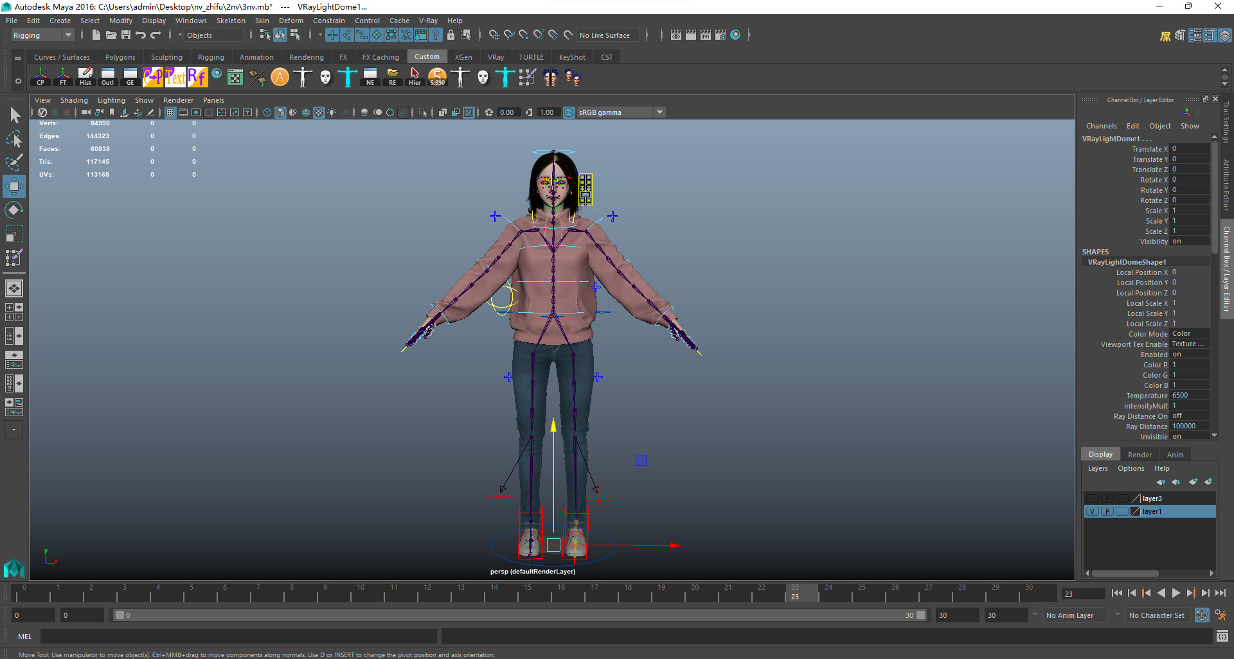Switch to the Render layer tab
Image resolution: width=1234 pixels, height=659 pixels.
point(1140,455)
